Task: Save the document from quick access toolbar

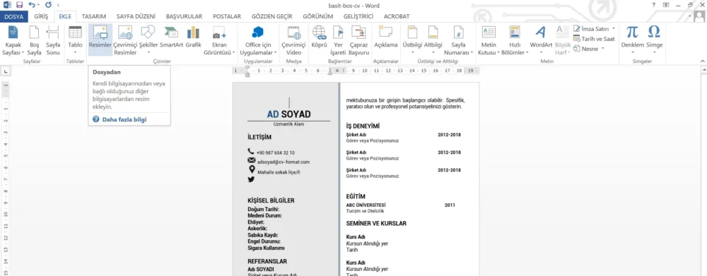Action: click(19, 5)
